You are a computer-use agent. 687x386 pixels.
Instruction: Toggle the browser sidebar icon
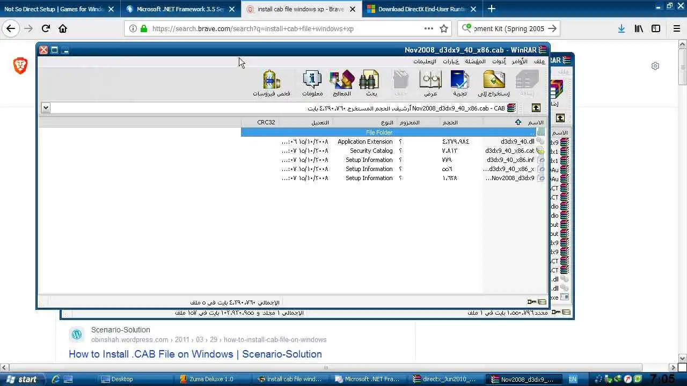(656, 29)
